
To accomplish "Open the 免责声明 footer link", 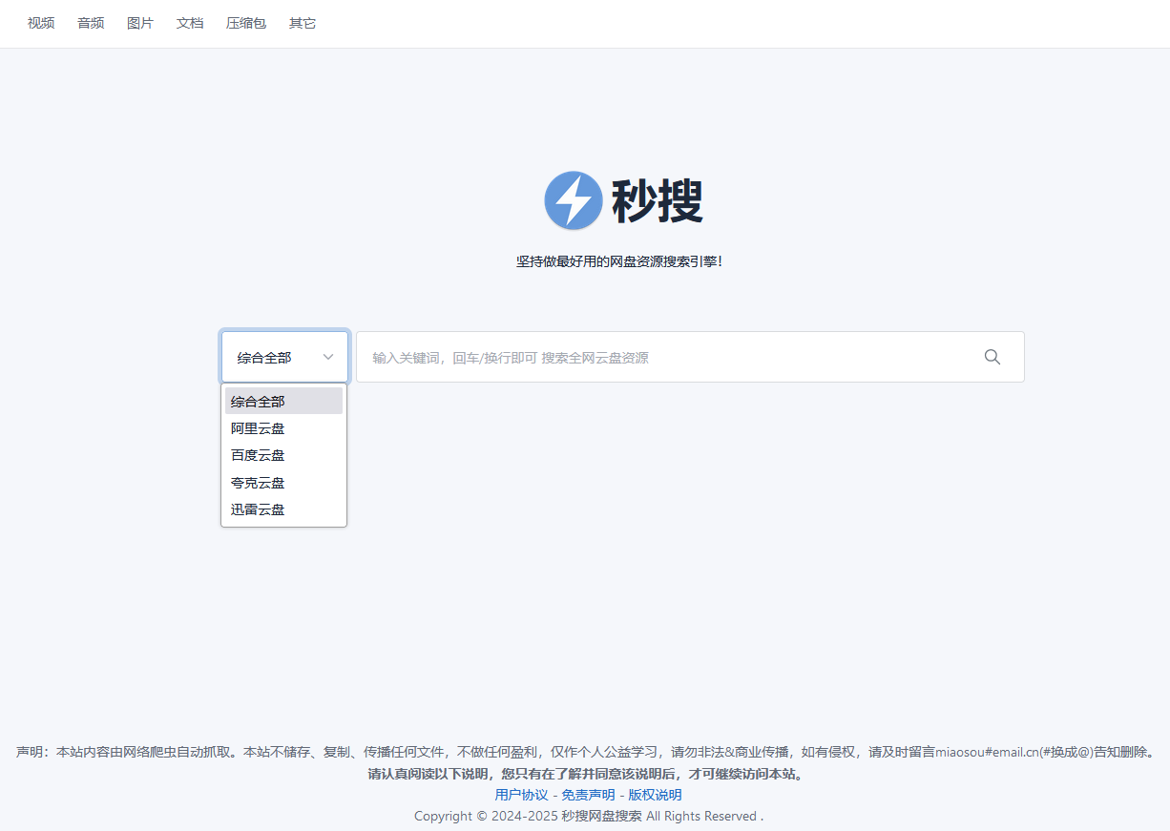I will 588,795.
